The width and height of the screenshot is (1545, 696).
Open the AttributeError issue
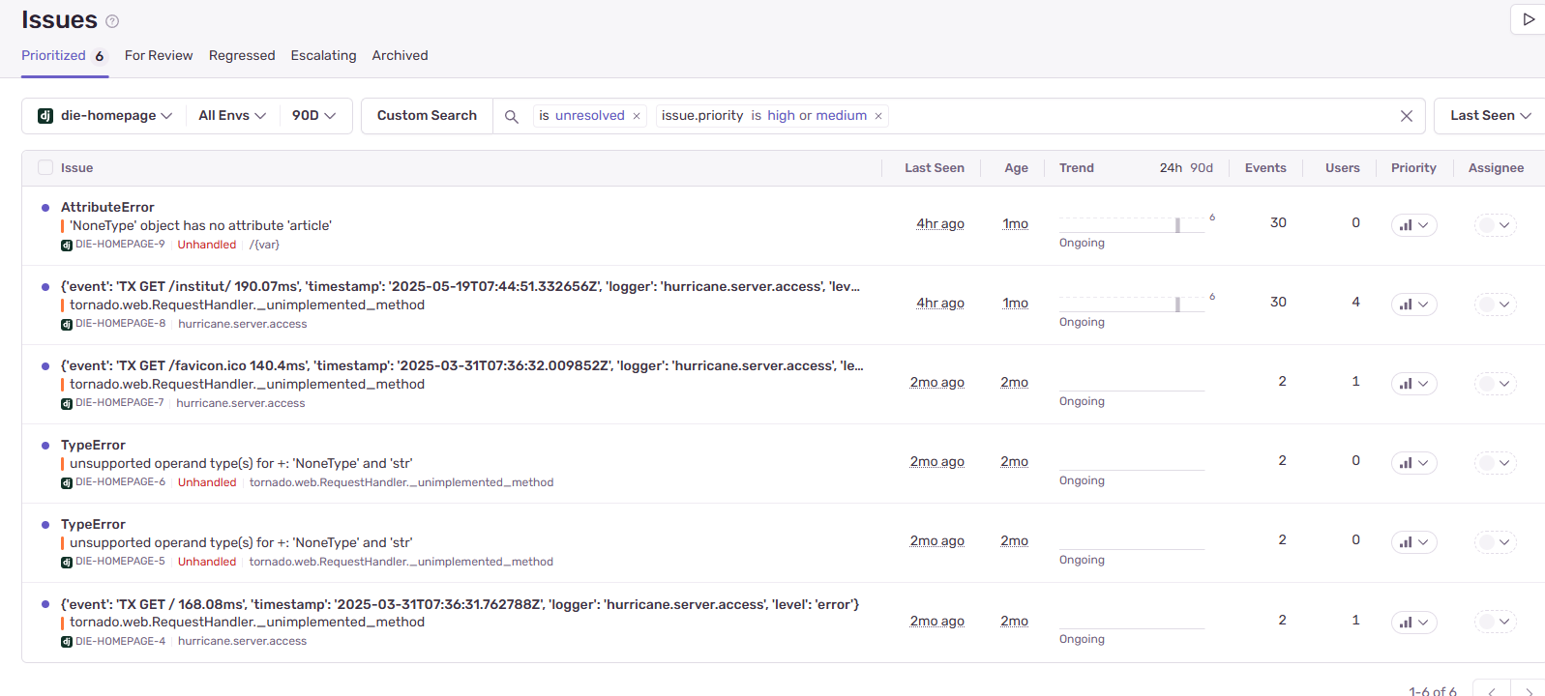[107, 207]
